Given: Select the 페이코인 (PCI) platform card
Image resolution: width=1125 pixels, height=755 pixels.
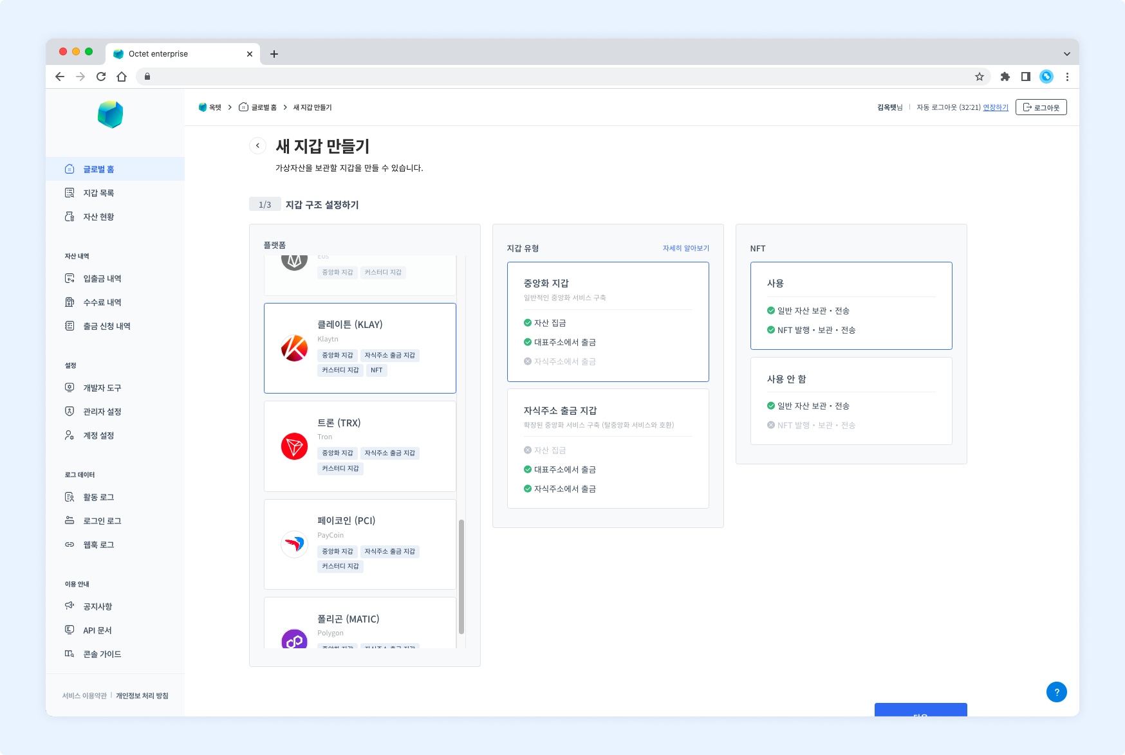Looking at the screenshot, I should (x=360, y=544).
